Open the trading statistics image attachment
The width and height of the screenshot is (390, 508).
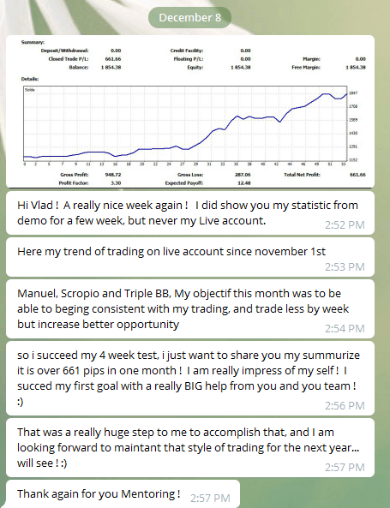[190, 111]
